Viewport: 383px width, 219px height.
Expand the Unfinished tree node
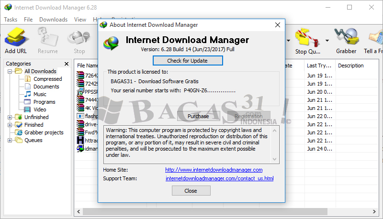10,117
